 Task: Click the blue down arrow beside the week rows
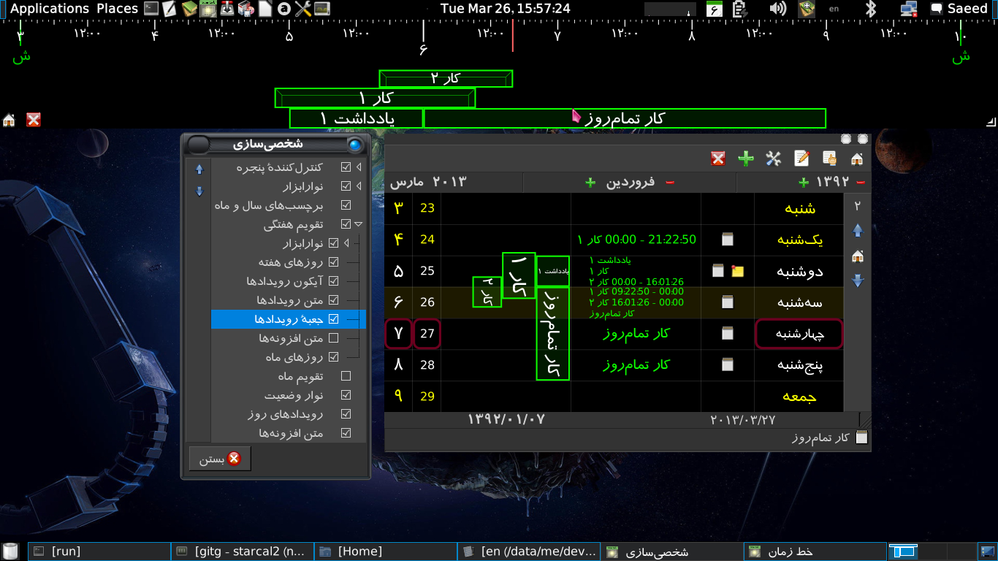[x=858, y=280]
